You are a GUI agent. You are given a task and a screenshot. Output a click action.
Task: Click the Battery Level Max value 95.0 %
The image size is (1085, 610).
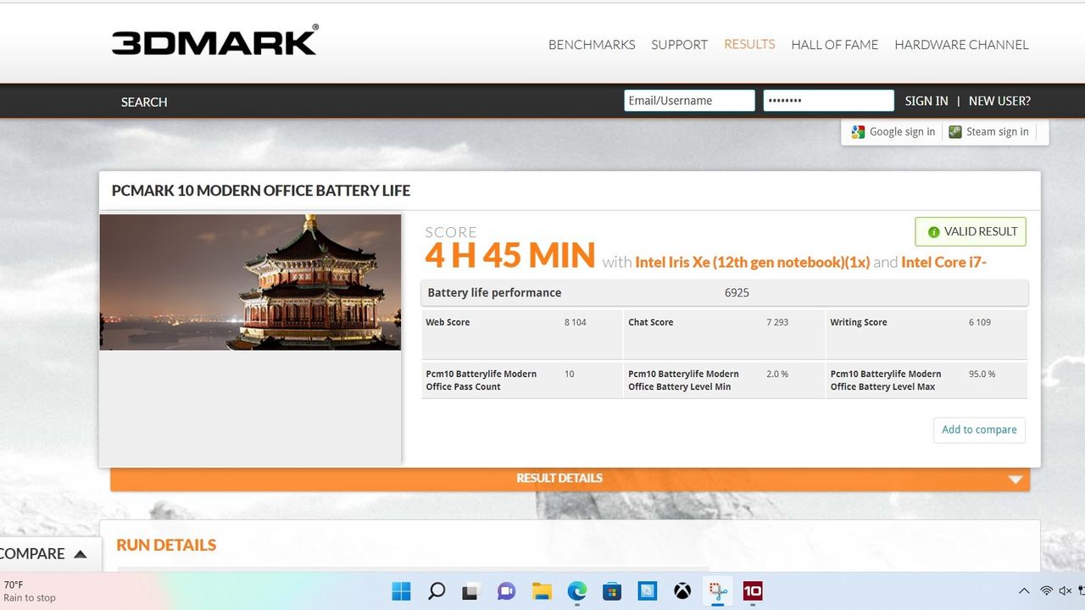(982, 374)
